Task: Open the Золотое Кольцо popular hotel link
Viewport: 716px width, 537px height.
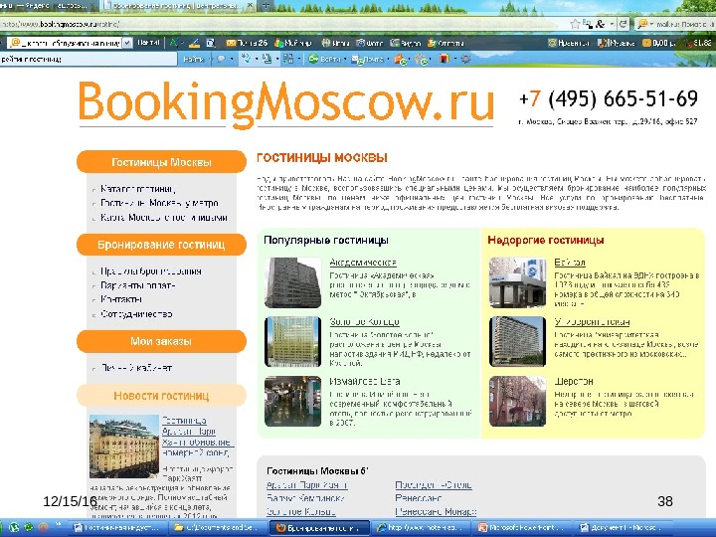Action: pyautogui.click(x=364, y=322)
